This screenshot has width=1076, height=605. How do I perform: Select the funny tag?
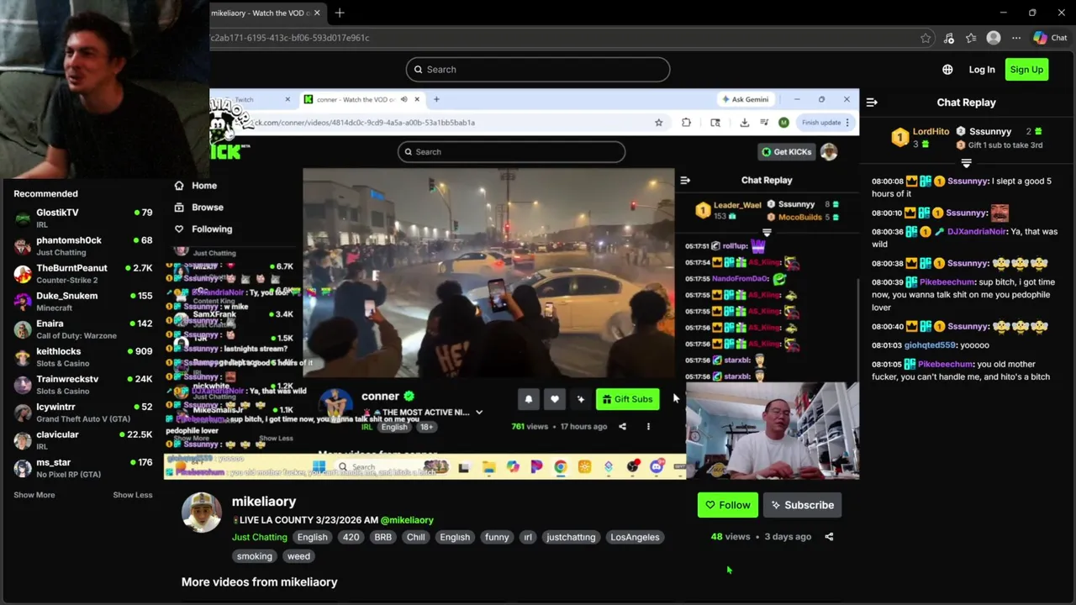pos(497,537)
